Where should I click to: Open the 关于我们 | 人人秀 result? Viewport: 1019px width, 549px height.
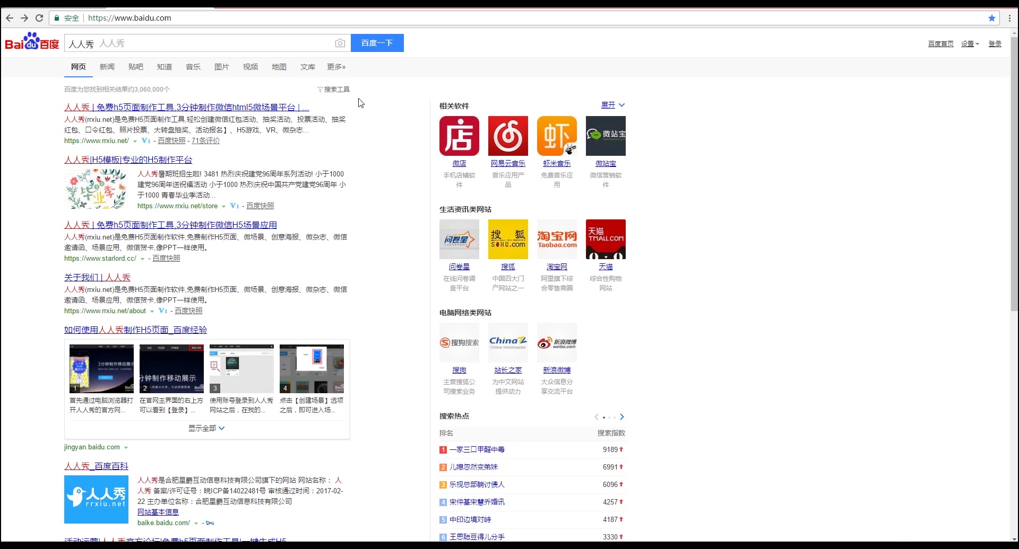[x=97, y=277]
